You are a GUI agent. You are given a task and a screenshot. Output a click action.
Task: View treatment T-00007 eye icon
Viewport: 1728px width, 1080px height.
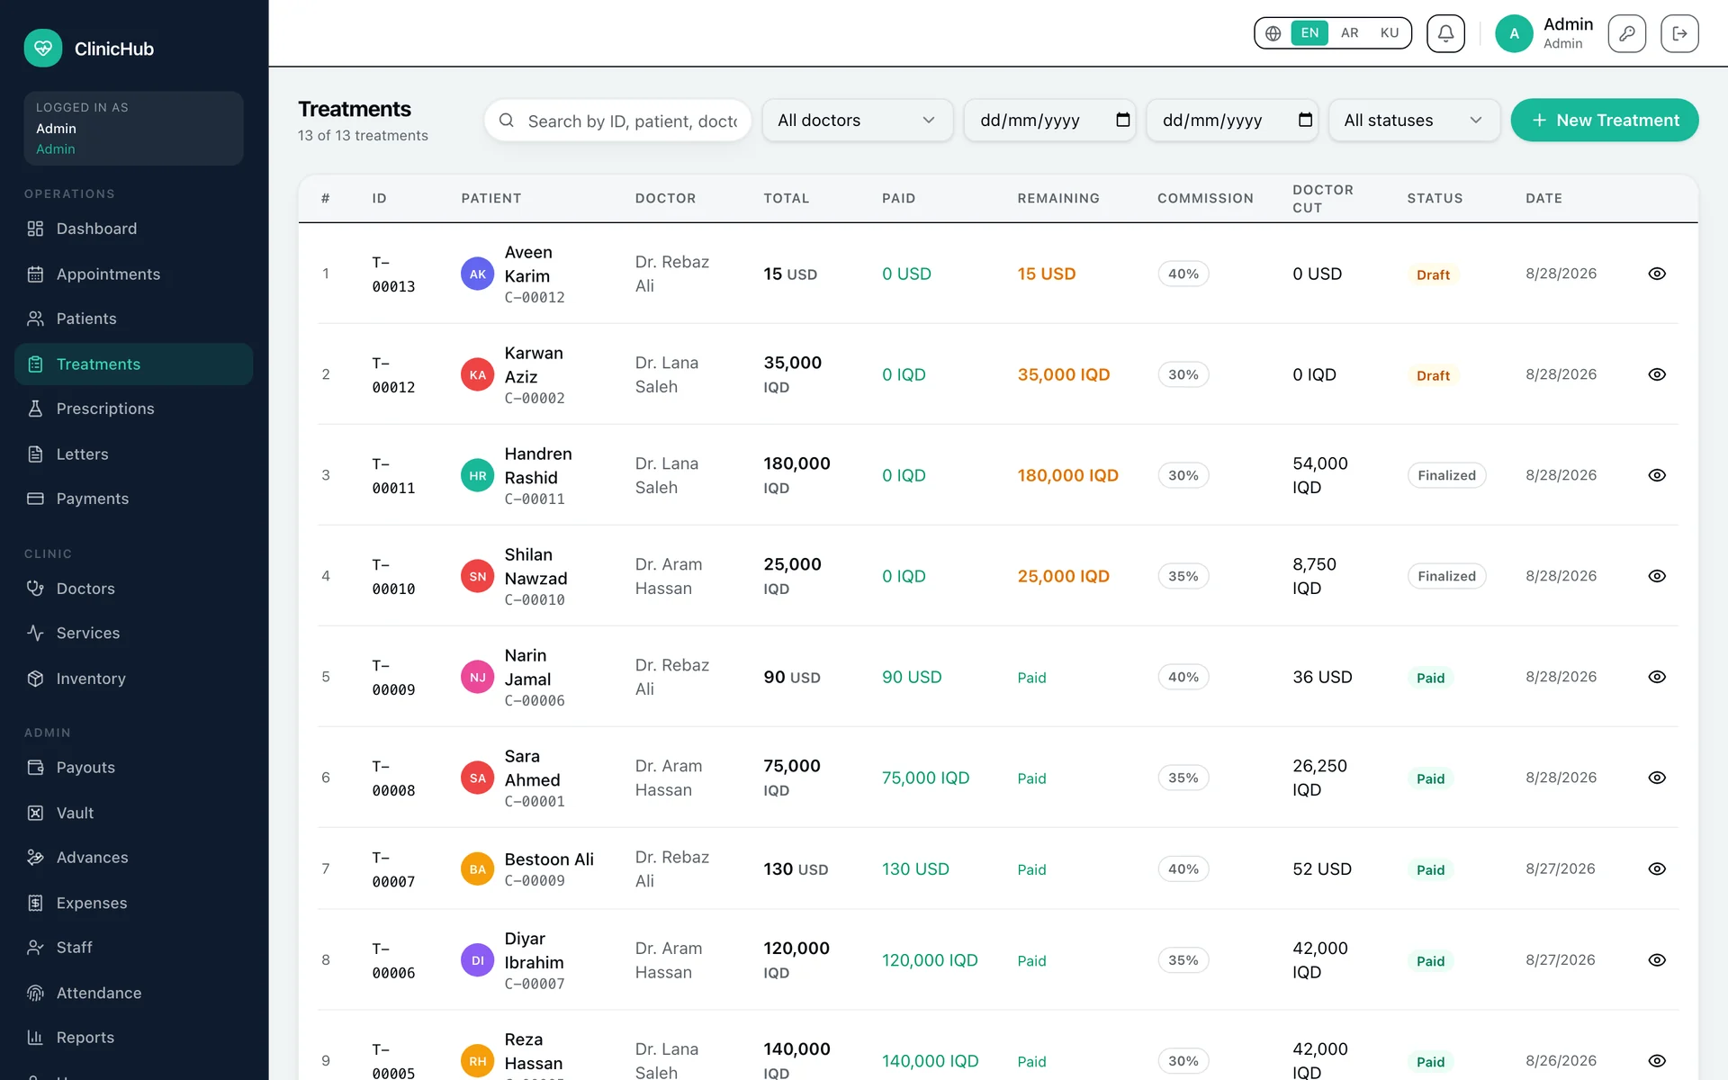coord(1657,868)
